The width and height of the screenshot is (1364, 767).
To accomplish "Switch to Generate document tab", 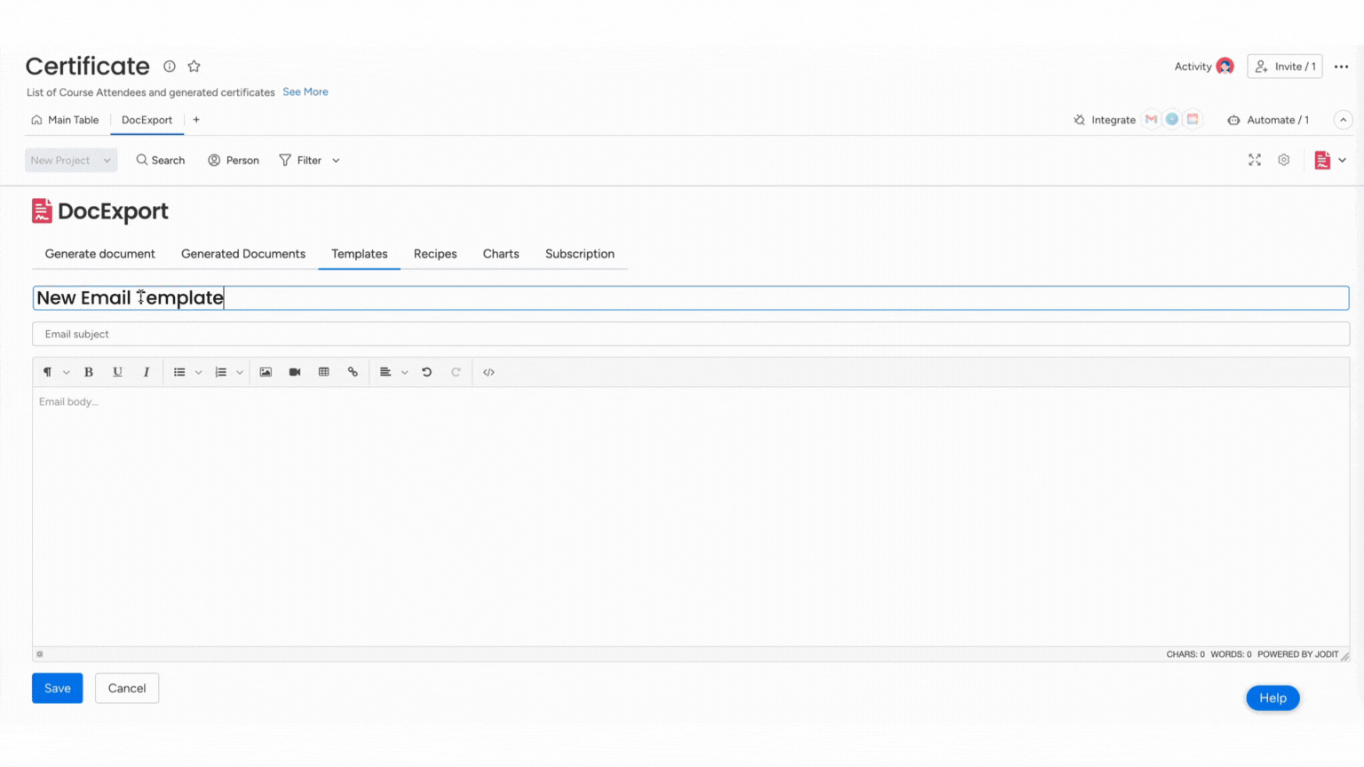I will 99,254.
